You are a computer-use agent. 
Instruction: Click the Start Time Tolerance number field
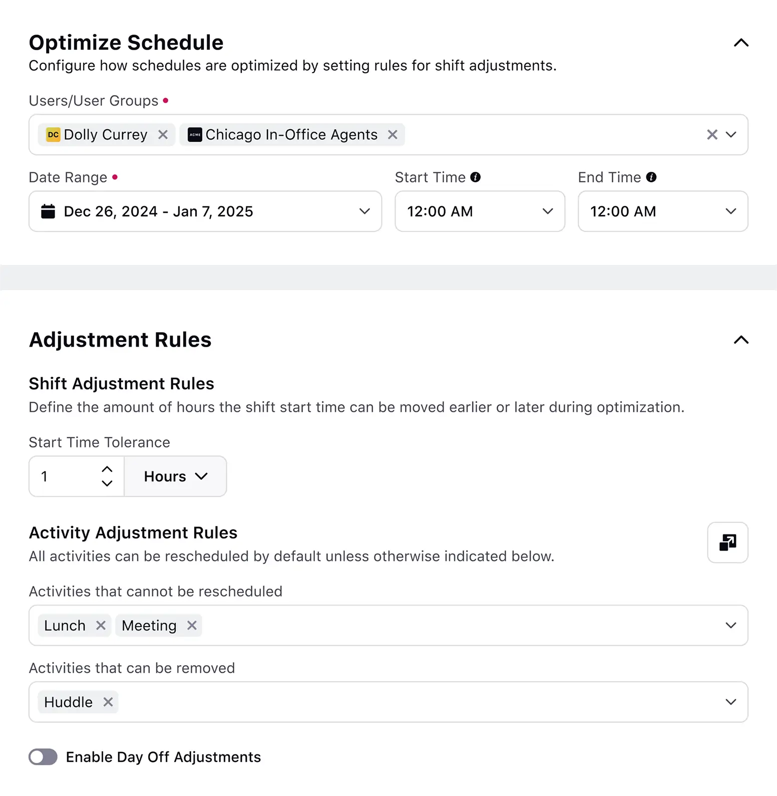tap(77, 476)
